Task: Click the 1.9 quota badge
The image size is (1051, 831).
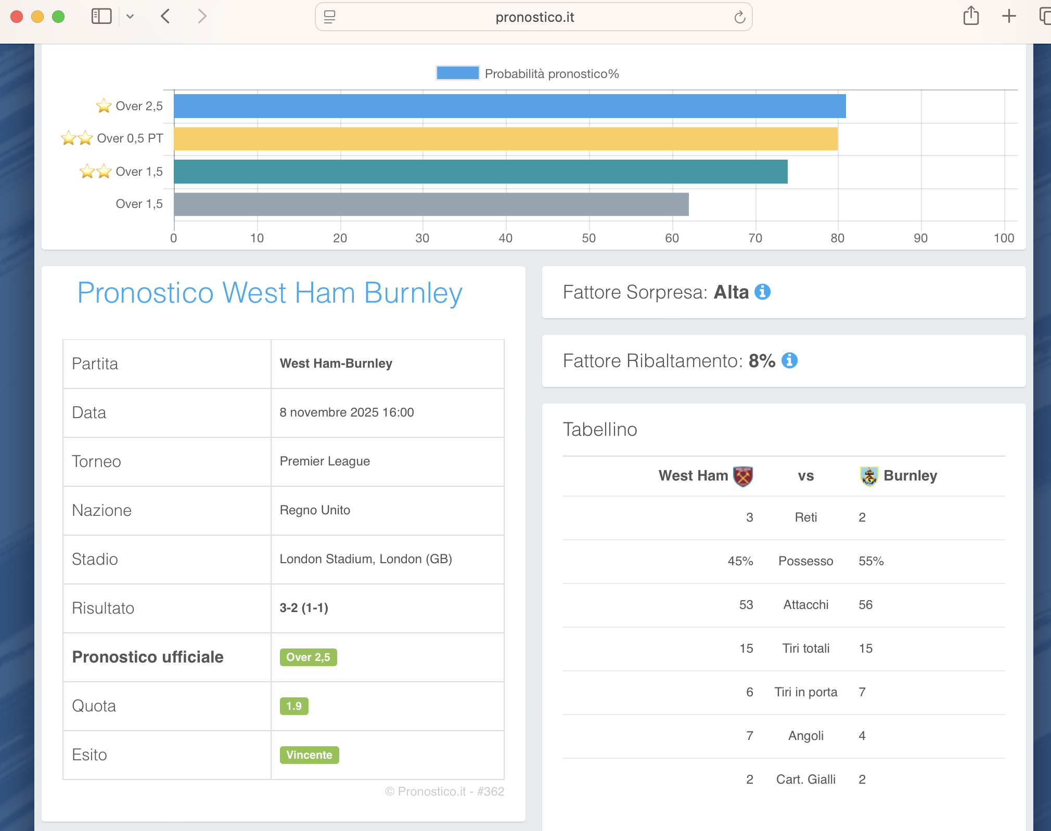Action: pos(294,706)
